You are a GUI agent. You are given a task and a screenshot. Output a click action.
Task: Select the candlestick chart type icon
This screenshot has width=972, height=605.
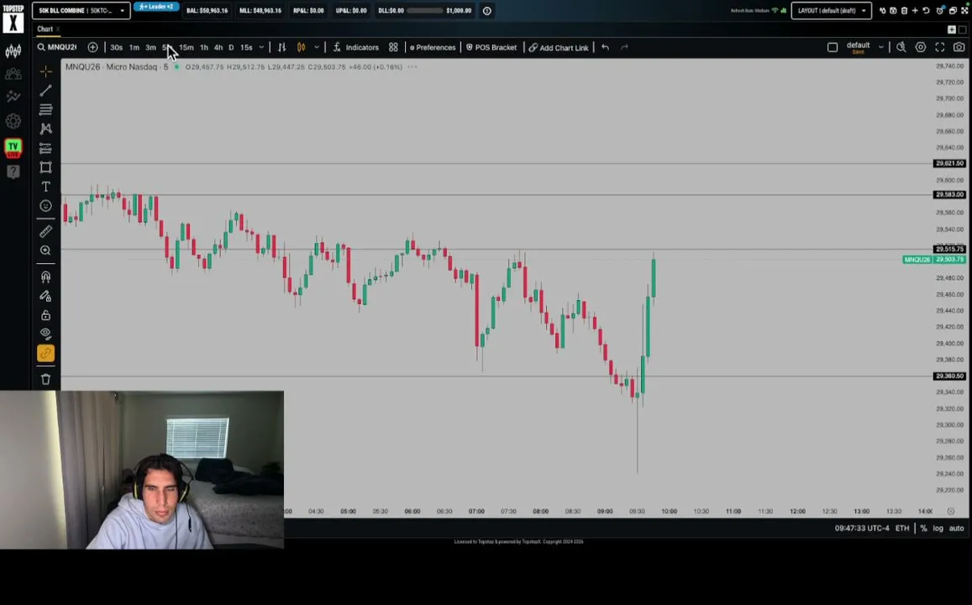pyautogui.click(x=302, y=47)
